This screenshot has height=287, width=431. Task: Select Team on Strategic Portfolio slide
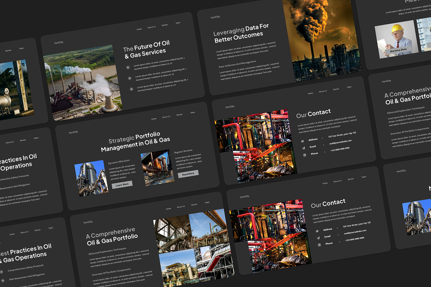[193, 113]
